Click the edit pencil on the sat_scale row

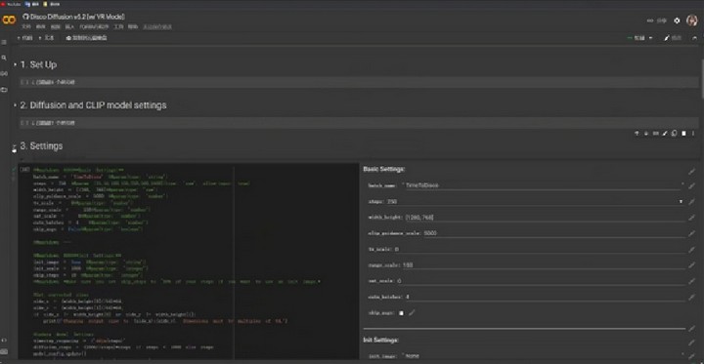[692, 281]
